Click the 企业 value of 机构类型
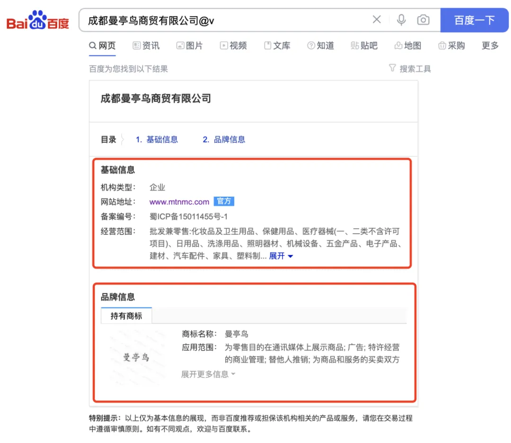511x443 pixels. tap(158, 187)
